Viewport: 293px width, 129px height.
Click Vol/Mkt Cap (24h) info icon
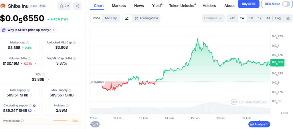(x=74, y=58)
